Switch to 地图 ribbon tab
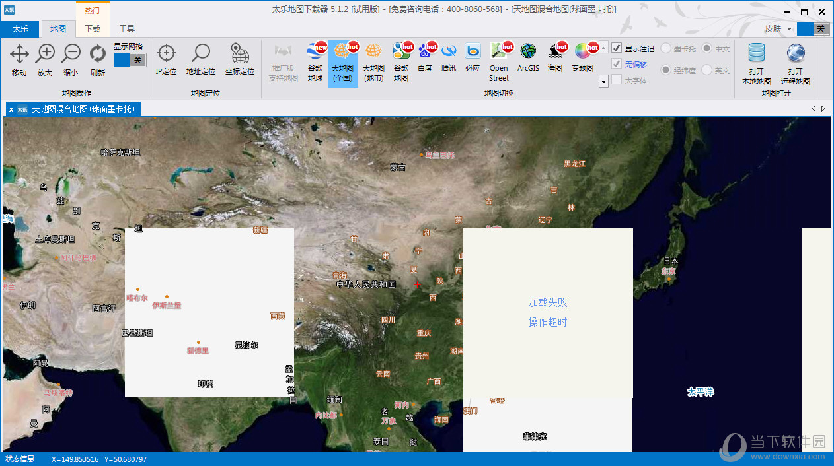Viewport: 834px width, 466px height. click(x=58, y=28)
